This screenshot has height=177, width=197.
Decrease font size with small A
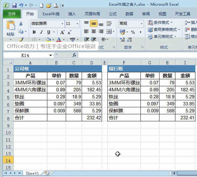point(70,32)
